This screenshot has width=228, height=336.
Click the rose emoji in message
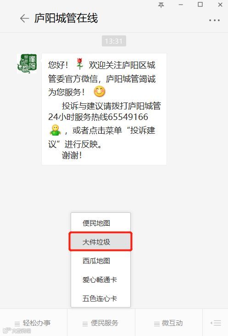(80, 64)
